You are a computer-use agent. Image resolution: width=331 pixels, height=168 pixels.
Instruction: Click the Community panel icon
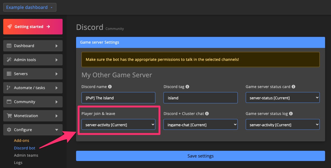(x=9, y=102)
